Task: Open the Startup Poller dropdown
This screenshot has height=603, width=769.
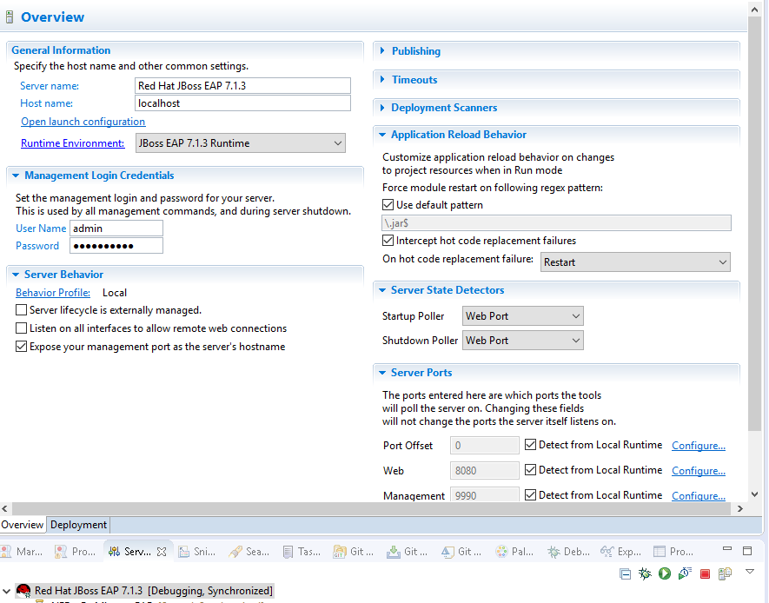Action: 523,315
